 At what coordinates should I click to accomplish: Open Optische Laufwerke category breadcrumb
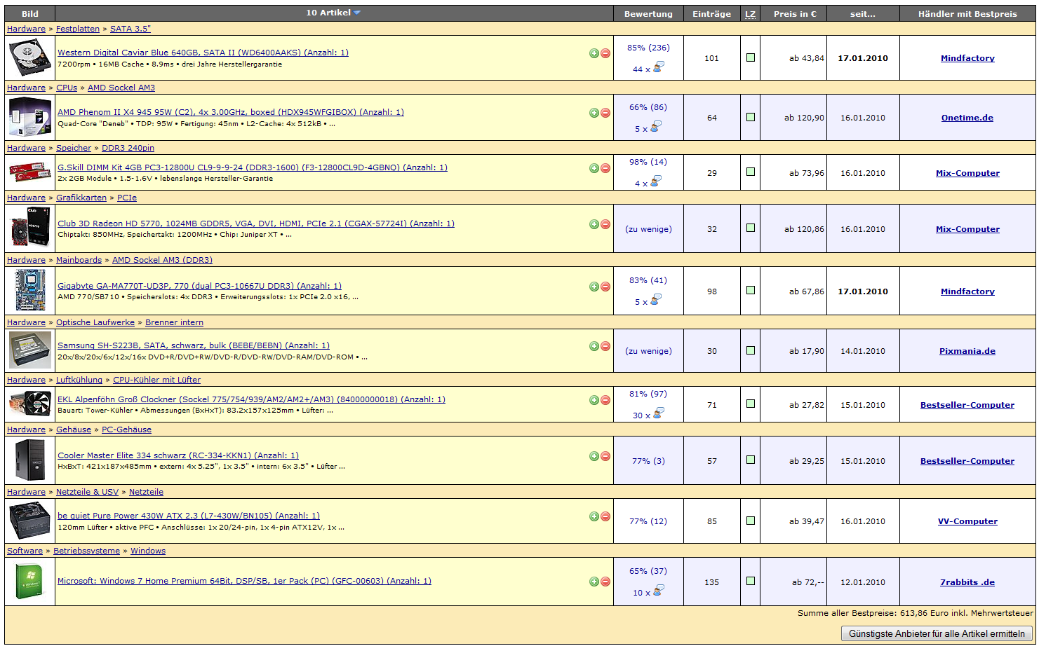[x=95, y=322]
